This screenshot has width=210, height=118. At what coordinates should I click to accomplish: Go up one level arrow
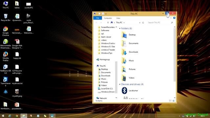108,23
